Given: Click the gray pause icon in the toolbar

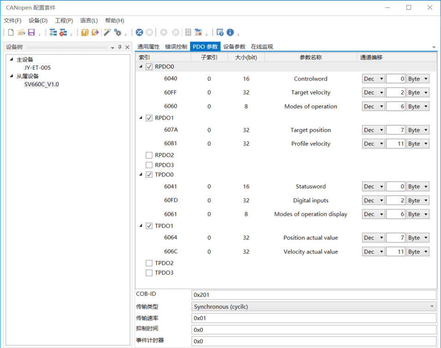Looking at the screenshot, I should coord(175,32).
